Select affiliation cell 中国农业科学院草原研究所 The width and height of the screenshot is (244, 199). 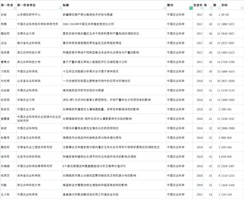tap(39, 166)
